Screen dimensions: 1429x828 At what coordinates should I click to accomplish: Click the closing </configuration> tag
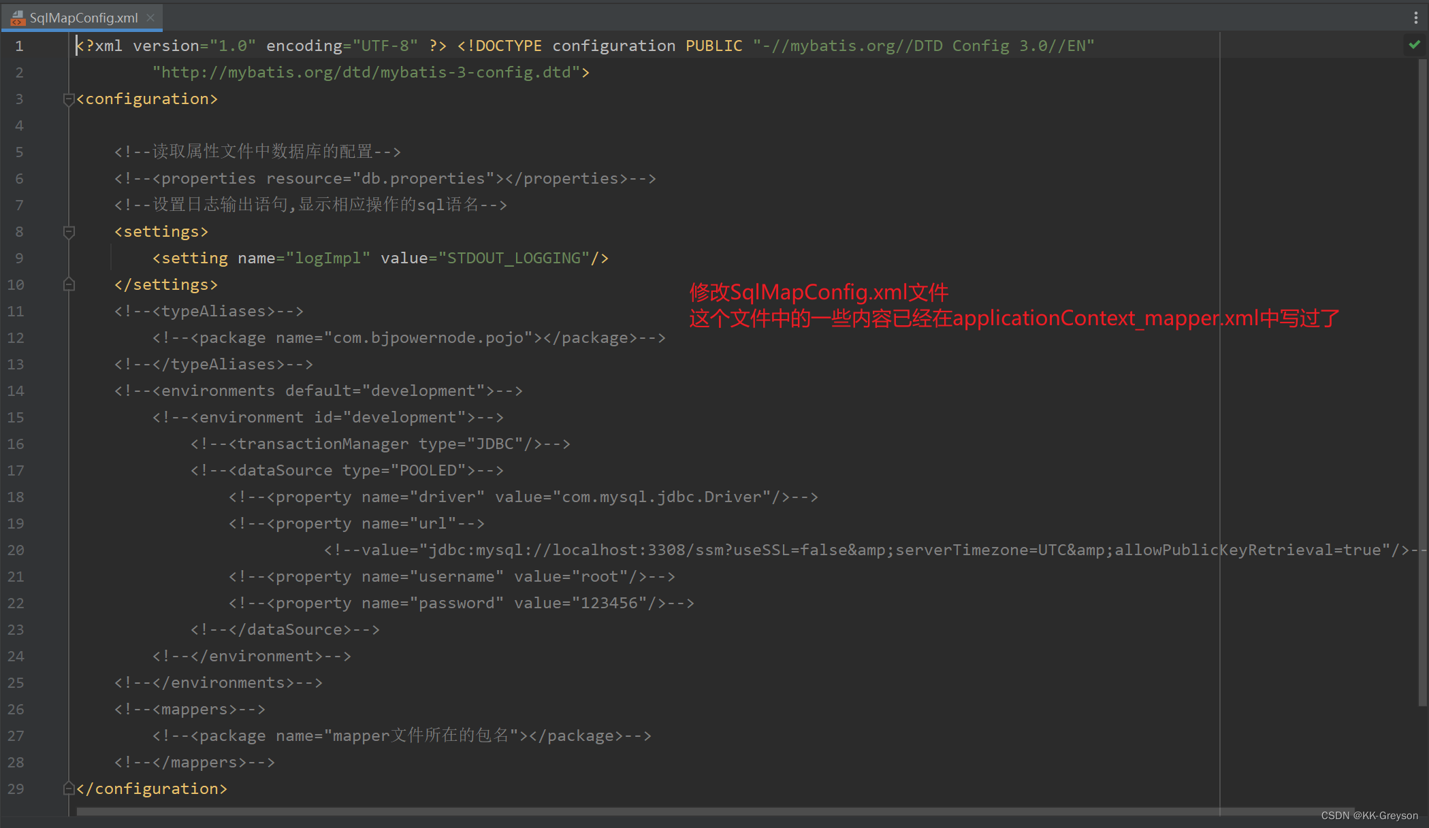[152, 789]
